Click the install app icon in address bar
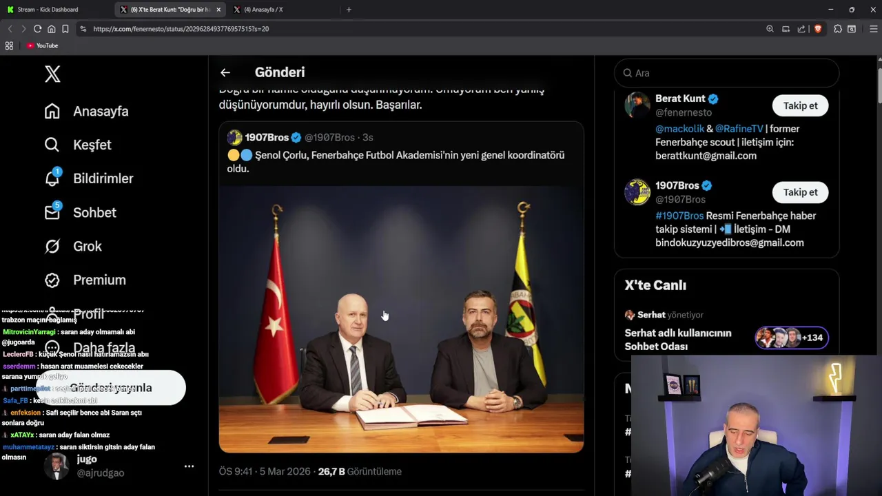Image resolution: width=882 pixels, height=496 pixels. tap(786, 29)
